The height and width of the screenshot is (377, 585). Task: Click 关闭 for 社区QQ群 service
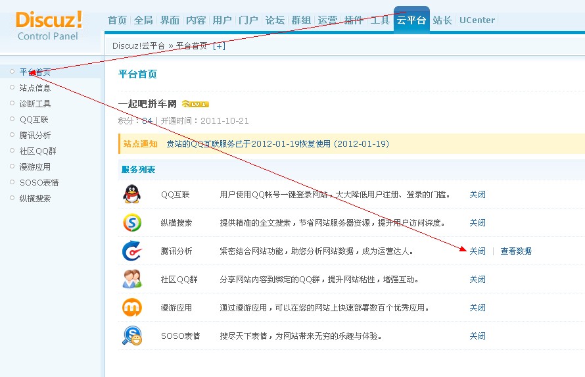point(478,280)
